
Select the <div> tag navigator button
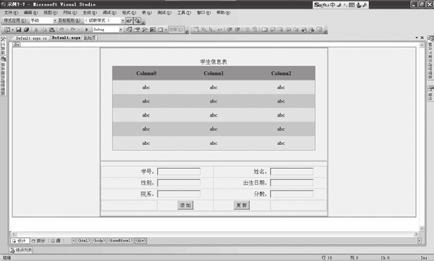(x=141, y=241)
